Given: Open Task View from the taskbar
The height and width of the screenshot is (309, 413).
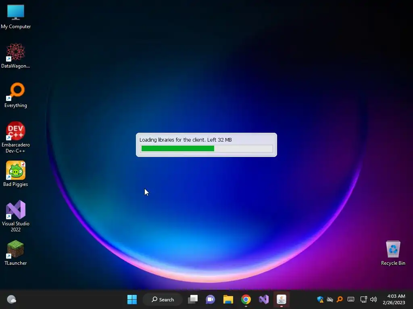Looking at the screenshot, I should click(x=193, y=299).
